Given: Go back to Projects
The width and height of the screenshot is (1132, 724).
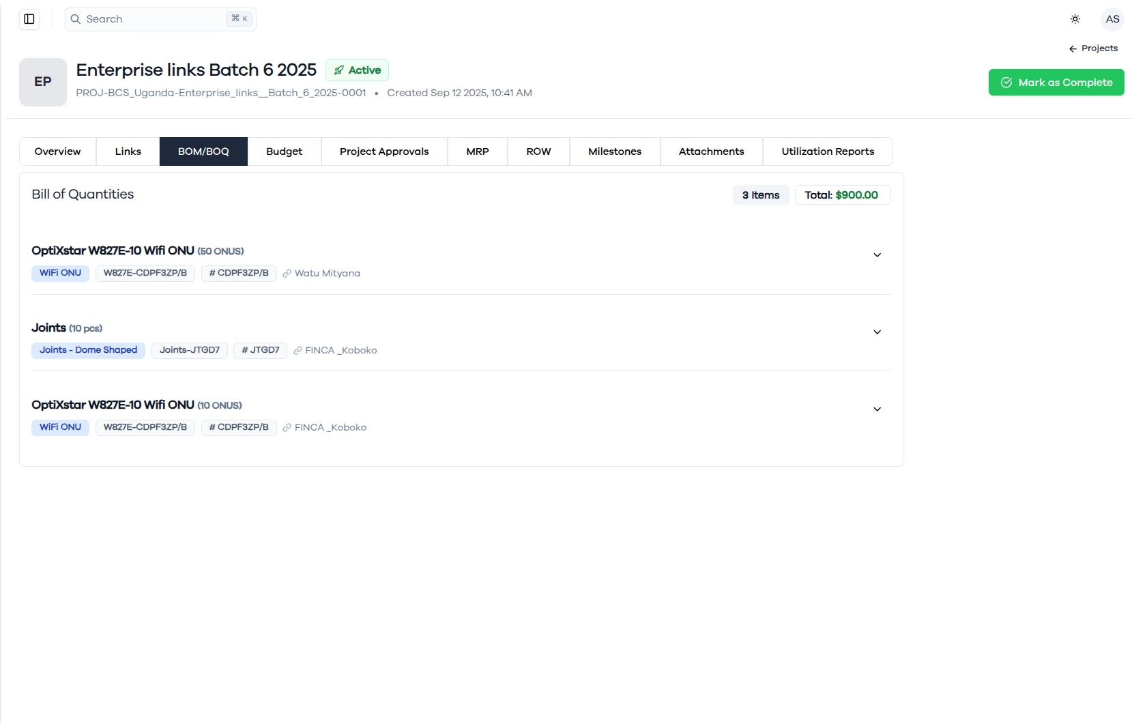Looking at the screenshot, I should pos(1093,48).
